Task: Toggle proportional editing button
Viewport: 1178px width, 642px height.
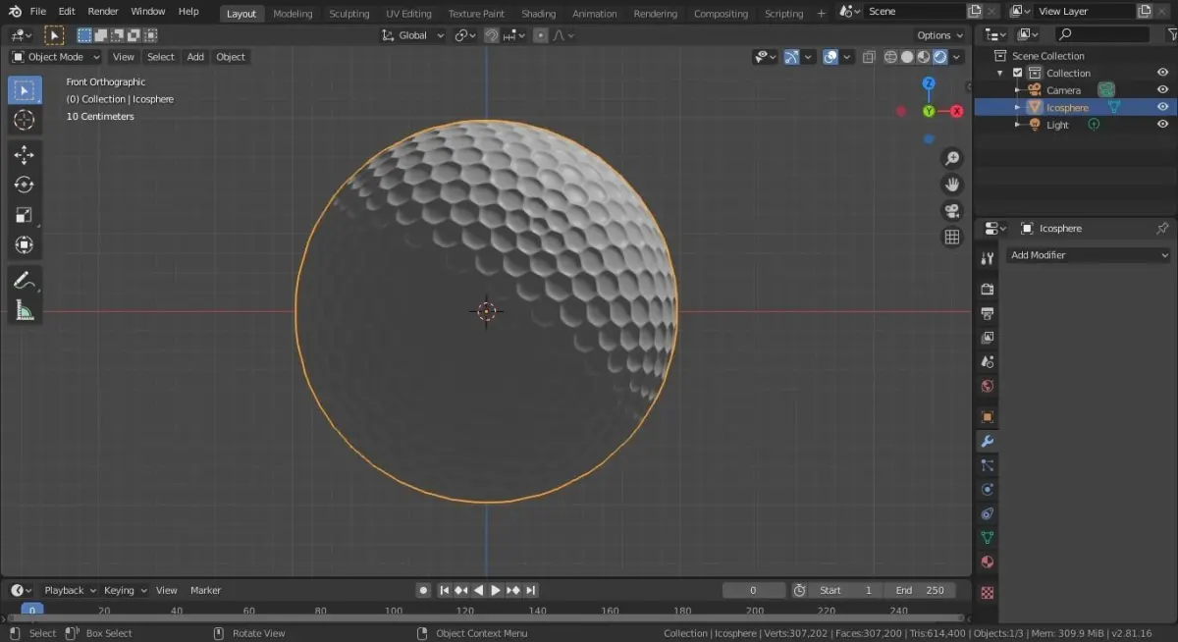Action: pyautogui.click(x=540, y=35)
